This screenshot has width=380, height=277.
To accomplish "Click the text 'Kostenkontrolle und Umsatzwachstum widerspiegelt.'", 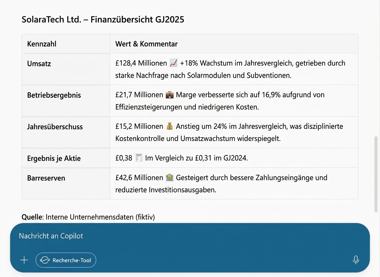I will tap(198, 138).
